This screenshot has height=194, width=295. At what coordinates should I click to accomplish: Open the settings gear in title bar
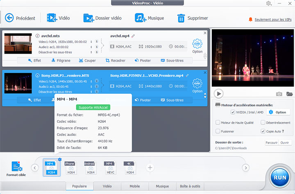268,3
